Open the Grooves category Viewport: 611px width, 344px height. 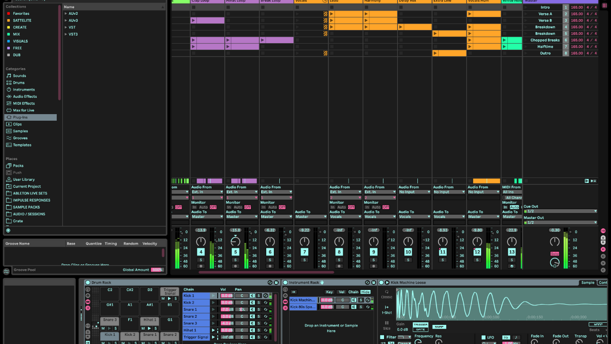click(x=20, y=138)
